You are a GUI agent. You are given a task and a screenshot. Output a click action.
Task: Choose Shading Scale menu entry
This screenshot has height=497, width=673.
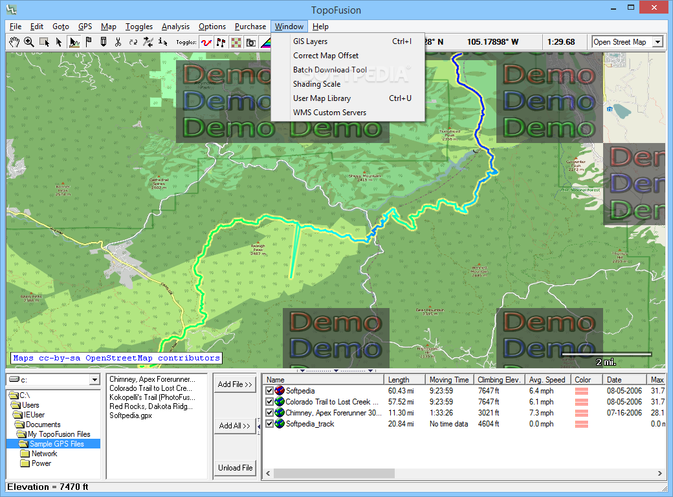point(348,83)
